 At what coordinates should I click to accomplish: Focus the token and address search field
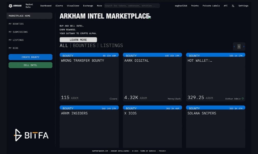(x=132, y=6)
